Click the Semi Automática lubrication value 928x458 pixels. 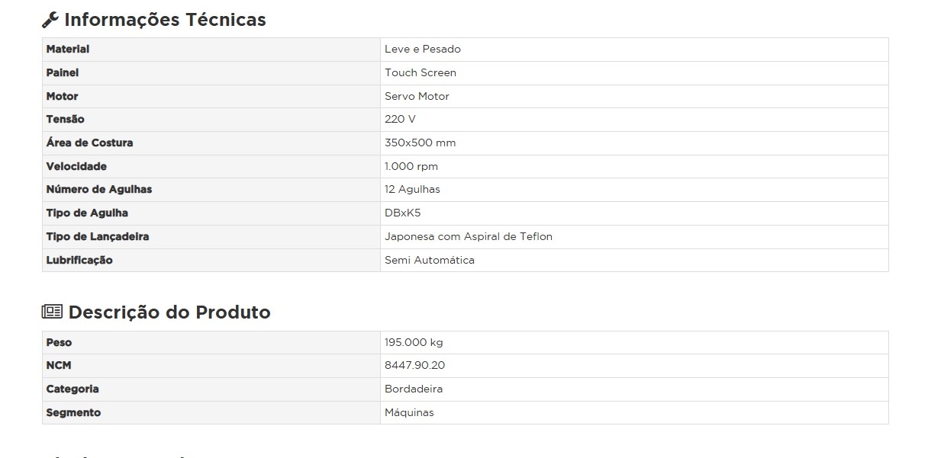[x=430, y=261]
